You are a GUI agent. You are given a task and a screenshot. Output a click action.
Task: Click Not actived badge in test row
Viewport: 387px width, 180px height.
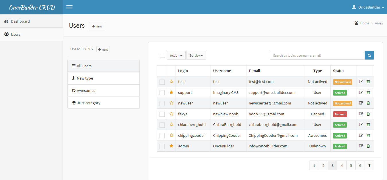(343, 82)
